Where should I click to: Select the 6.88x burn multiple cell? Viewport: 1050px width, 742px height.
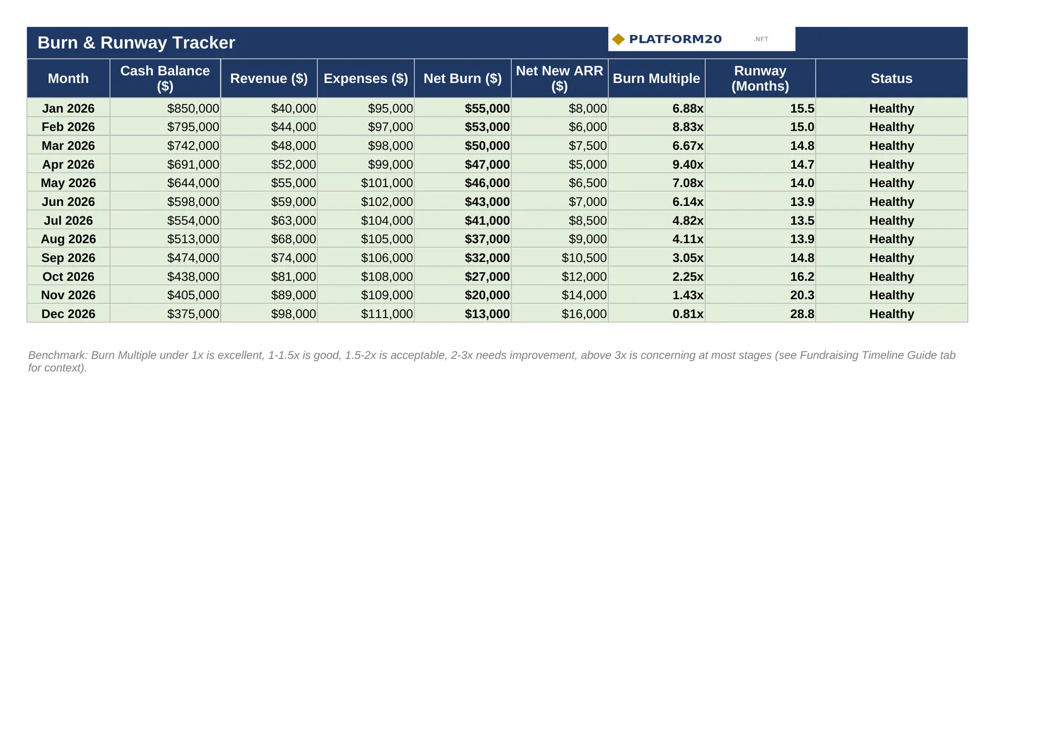point(656,108)
